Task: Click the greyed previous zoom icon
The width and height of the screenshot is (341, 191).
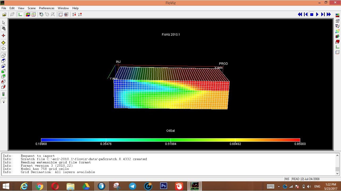Action: click(47, 14)
